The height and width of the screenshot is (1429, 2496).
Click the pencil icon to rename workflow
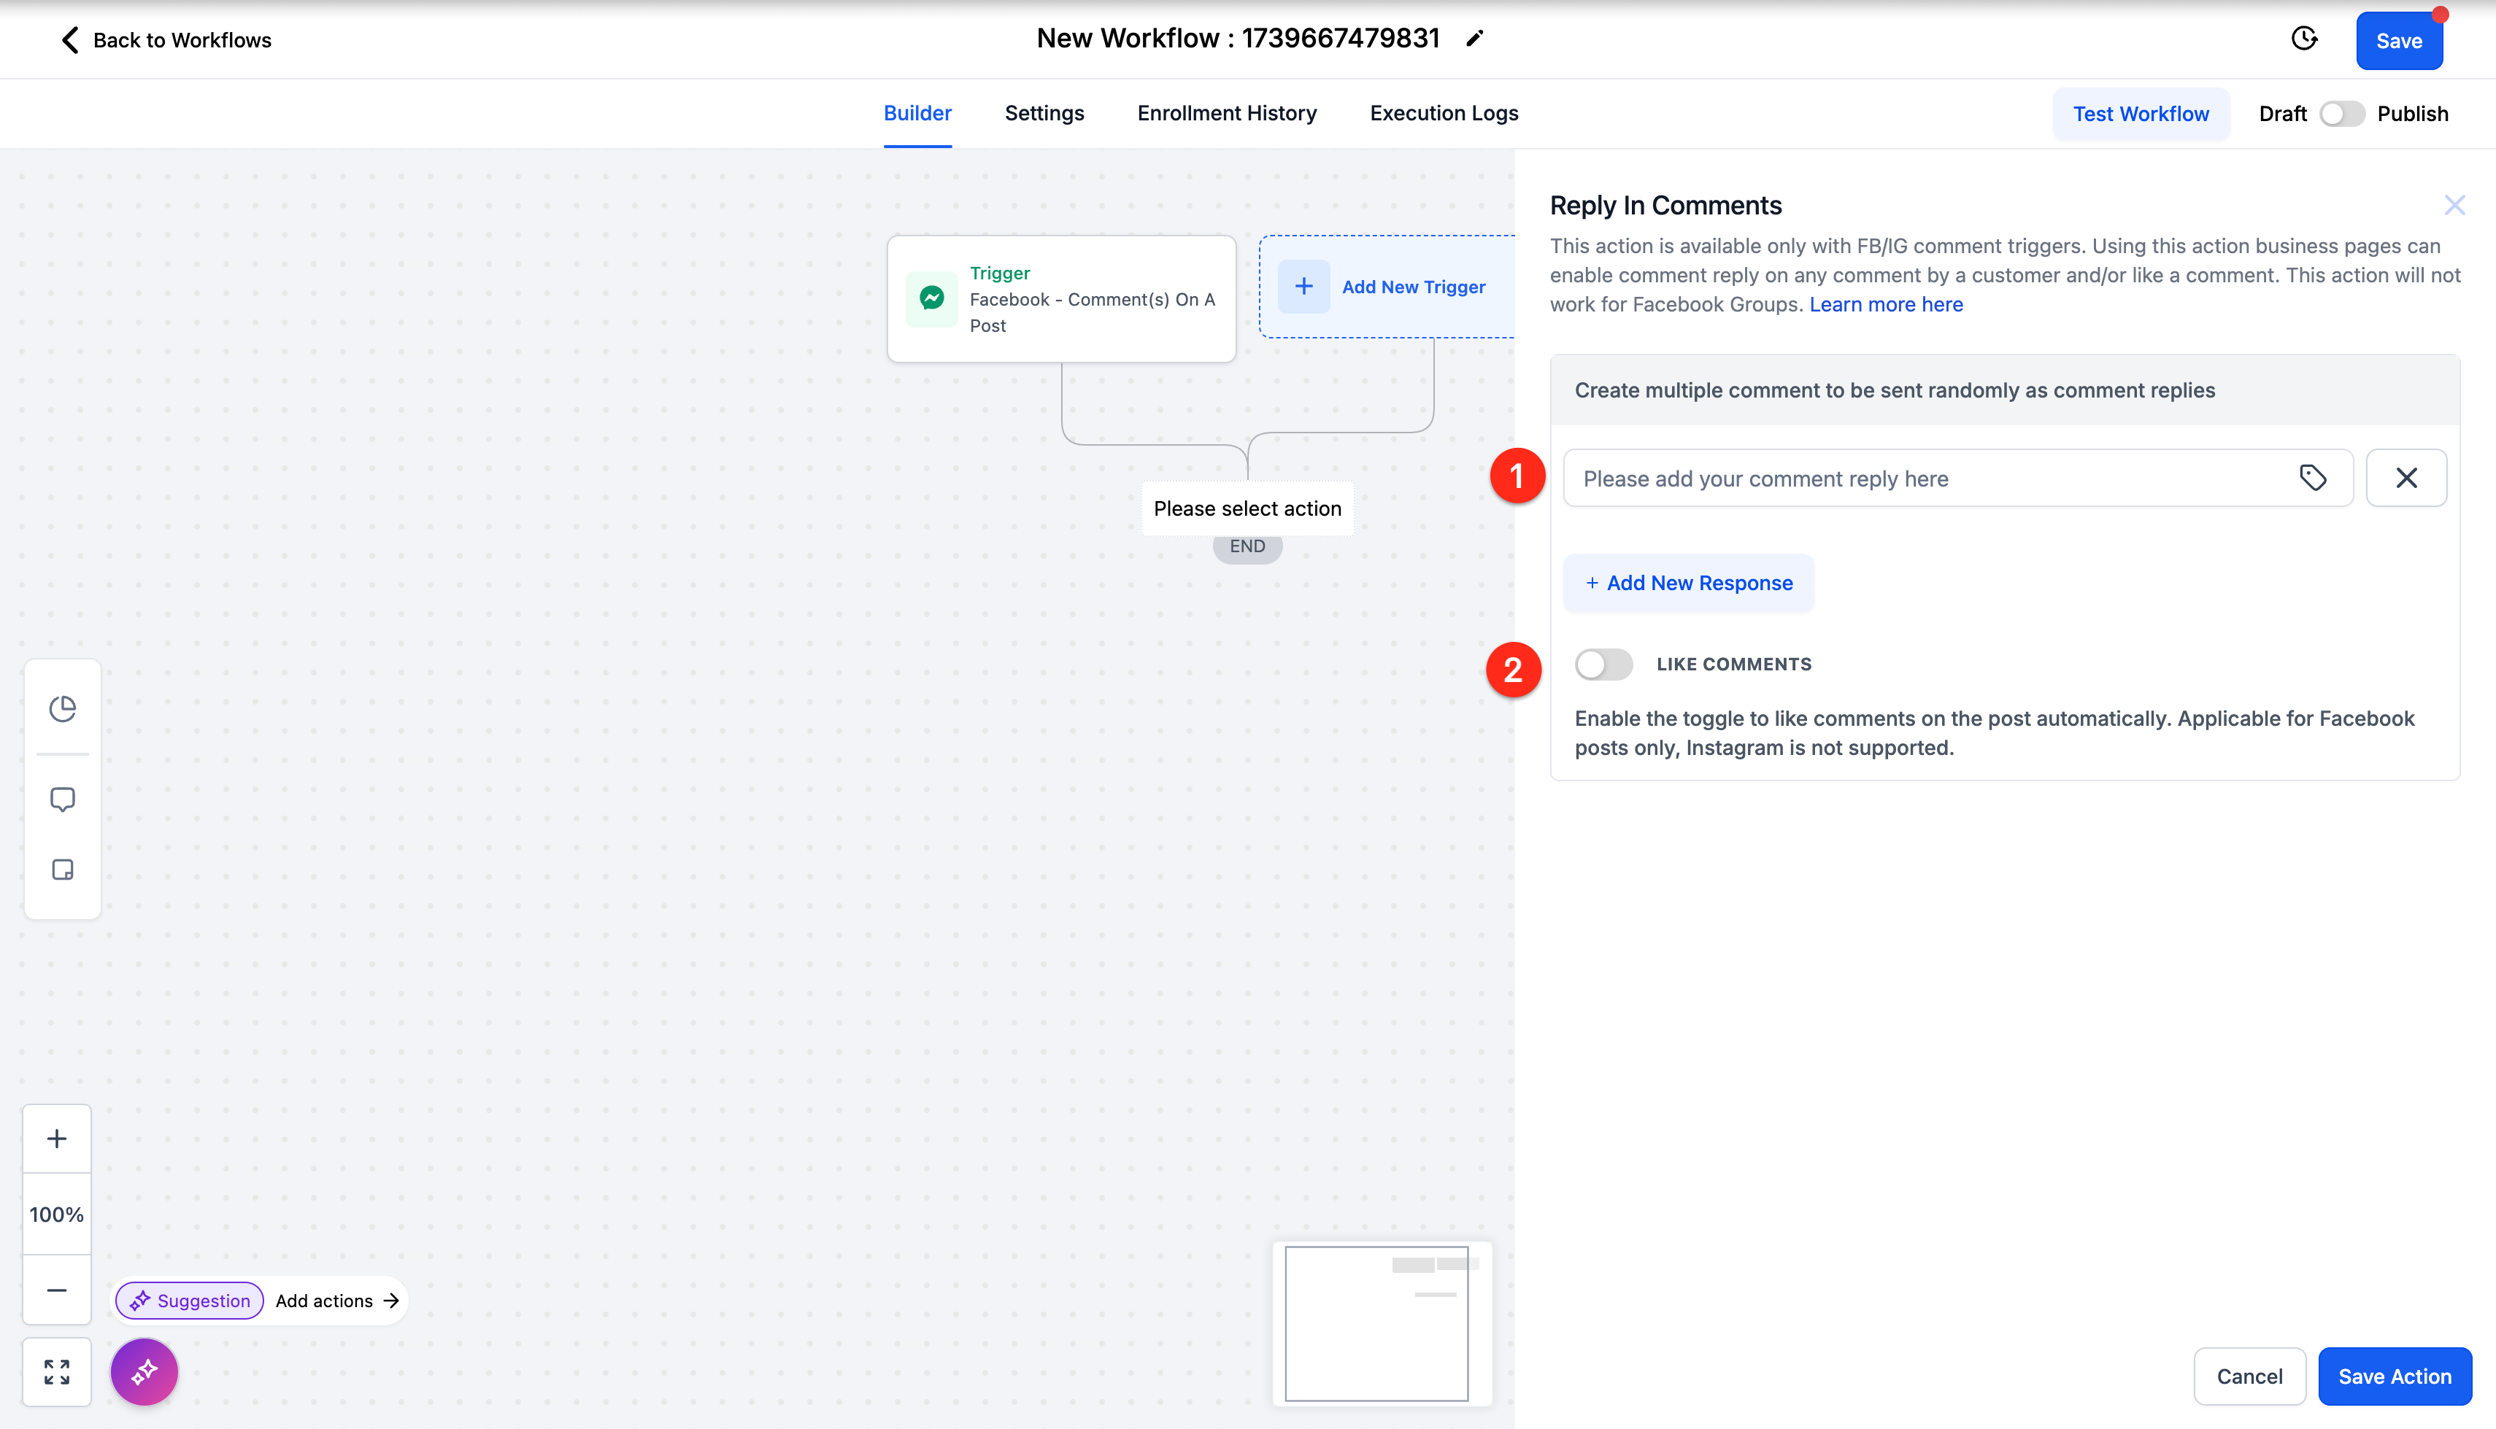[1474, 38]
